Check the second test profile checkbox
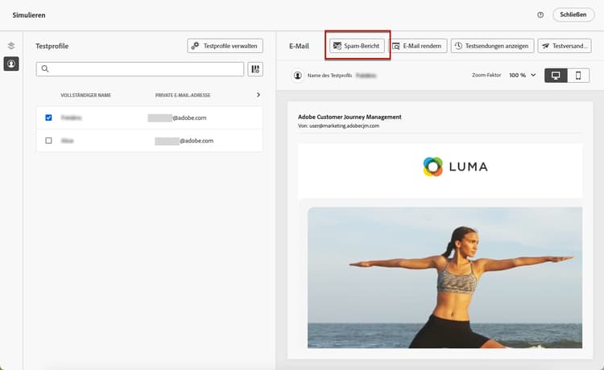 tap(48, 141)
